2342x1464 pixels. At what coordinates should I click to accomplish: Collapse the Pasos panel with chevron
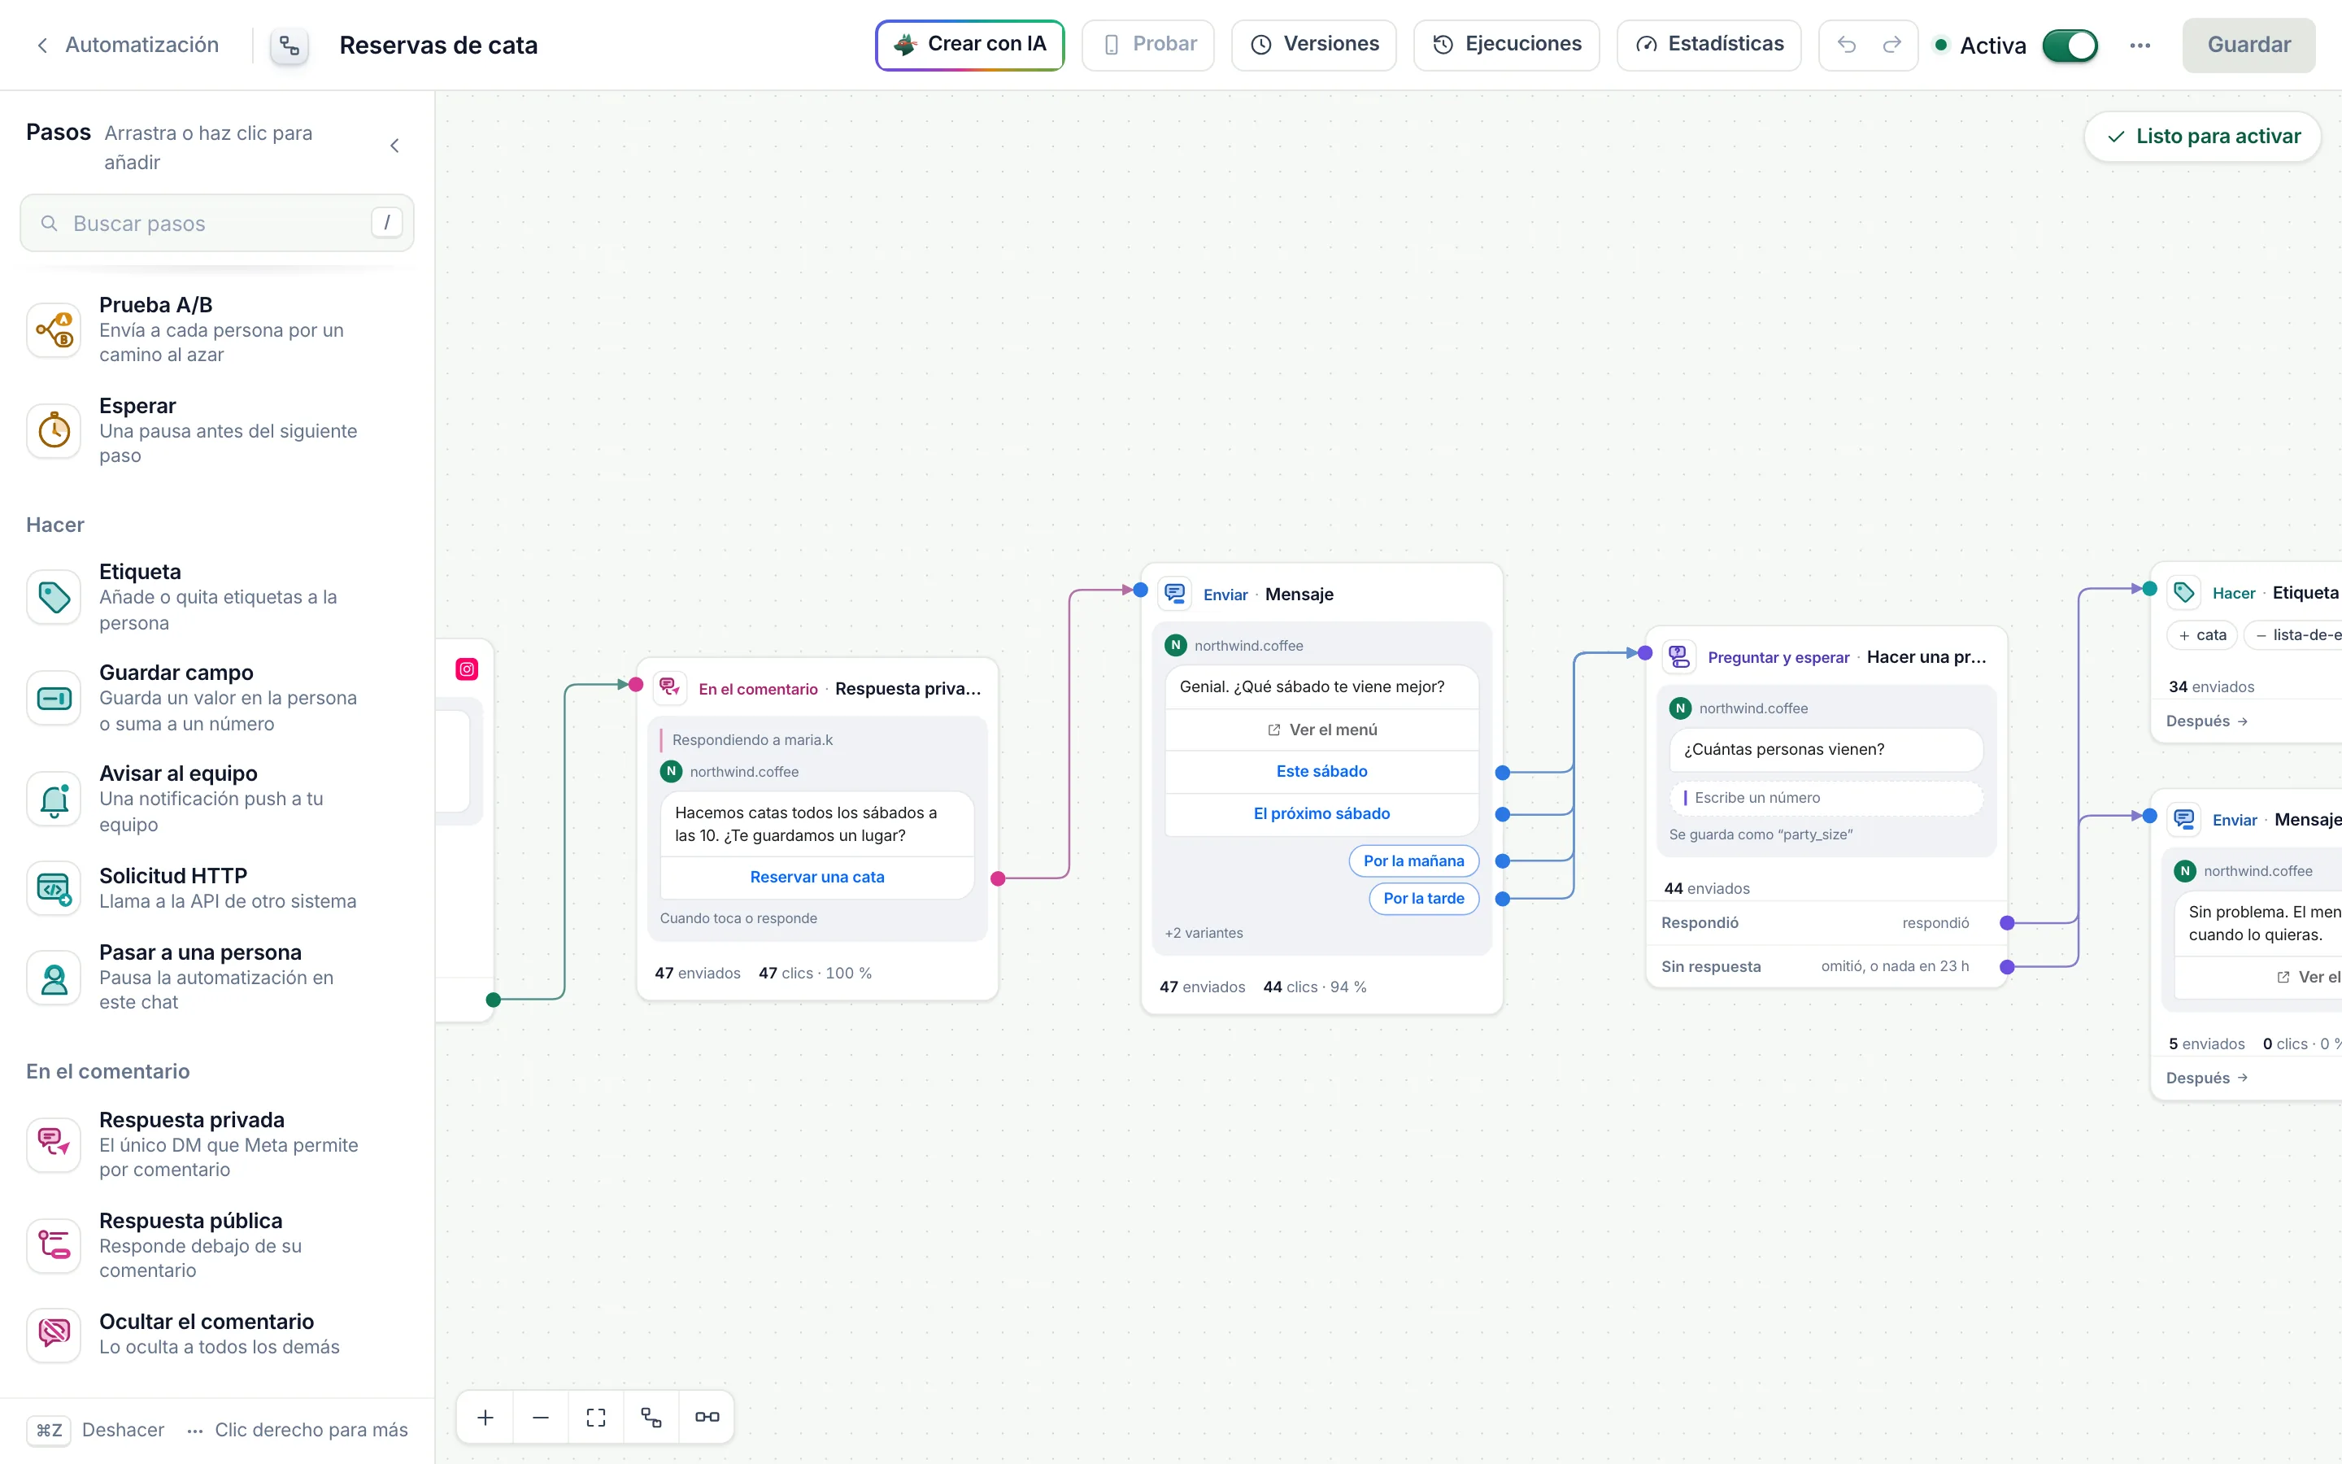[x=395, y=146]
